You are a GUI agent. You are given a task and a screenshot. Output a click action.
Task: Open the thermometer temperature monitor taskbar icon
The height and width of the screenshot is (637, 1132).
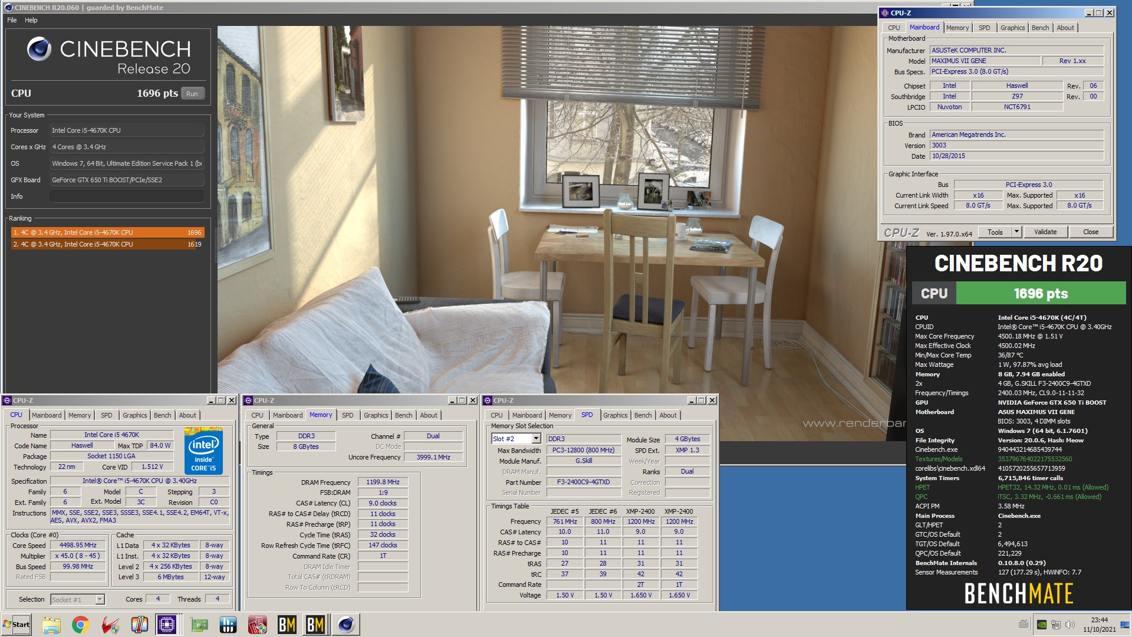pyautogui.click(x=140, y=625)
